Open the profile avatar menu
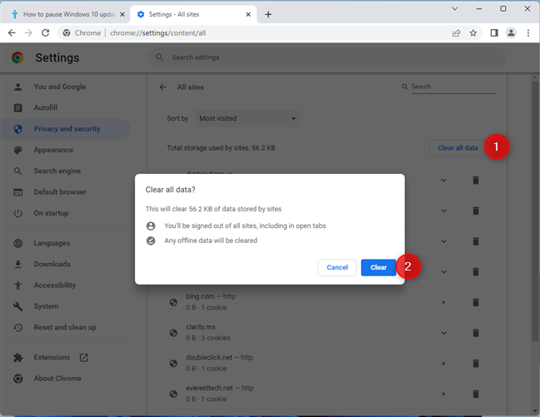This screenshot has width=540, height=417. (x=511, y=33)
